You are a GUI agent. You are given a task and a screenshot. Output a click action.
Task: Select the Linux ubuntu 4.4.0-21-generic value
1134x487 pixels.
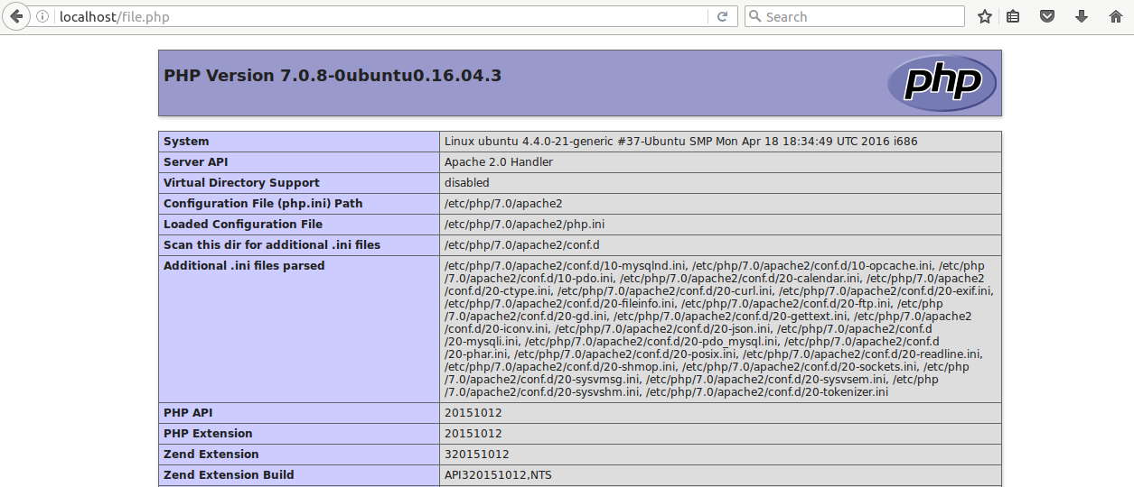tap(681, 142)
